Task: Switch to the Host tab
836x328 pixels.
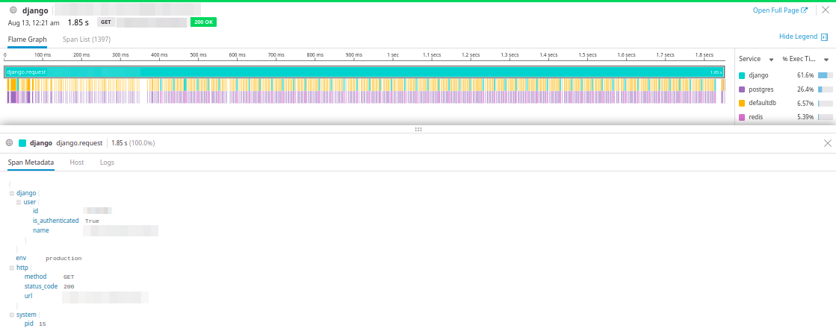Action: [x=77, y=163]
